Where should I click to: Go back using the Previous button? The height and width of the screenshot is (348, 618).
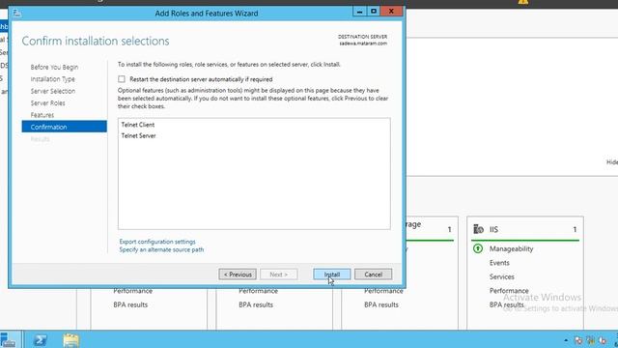coord(238,275)
